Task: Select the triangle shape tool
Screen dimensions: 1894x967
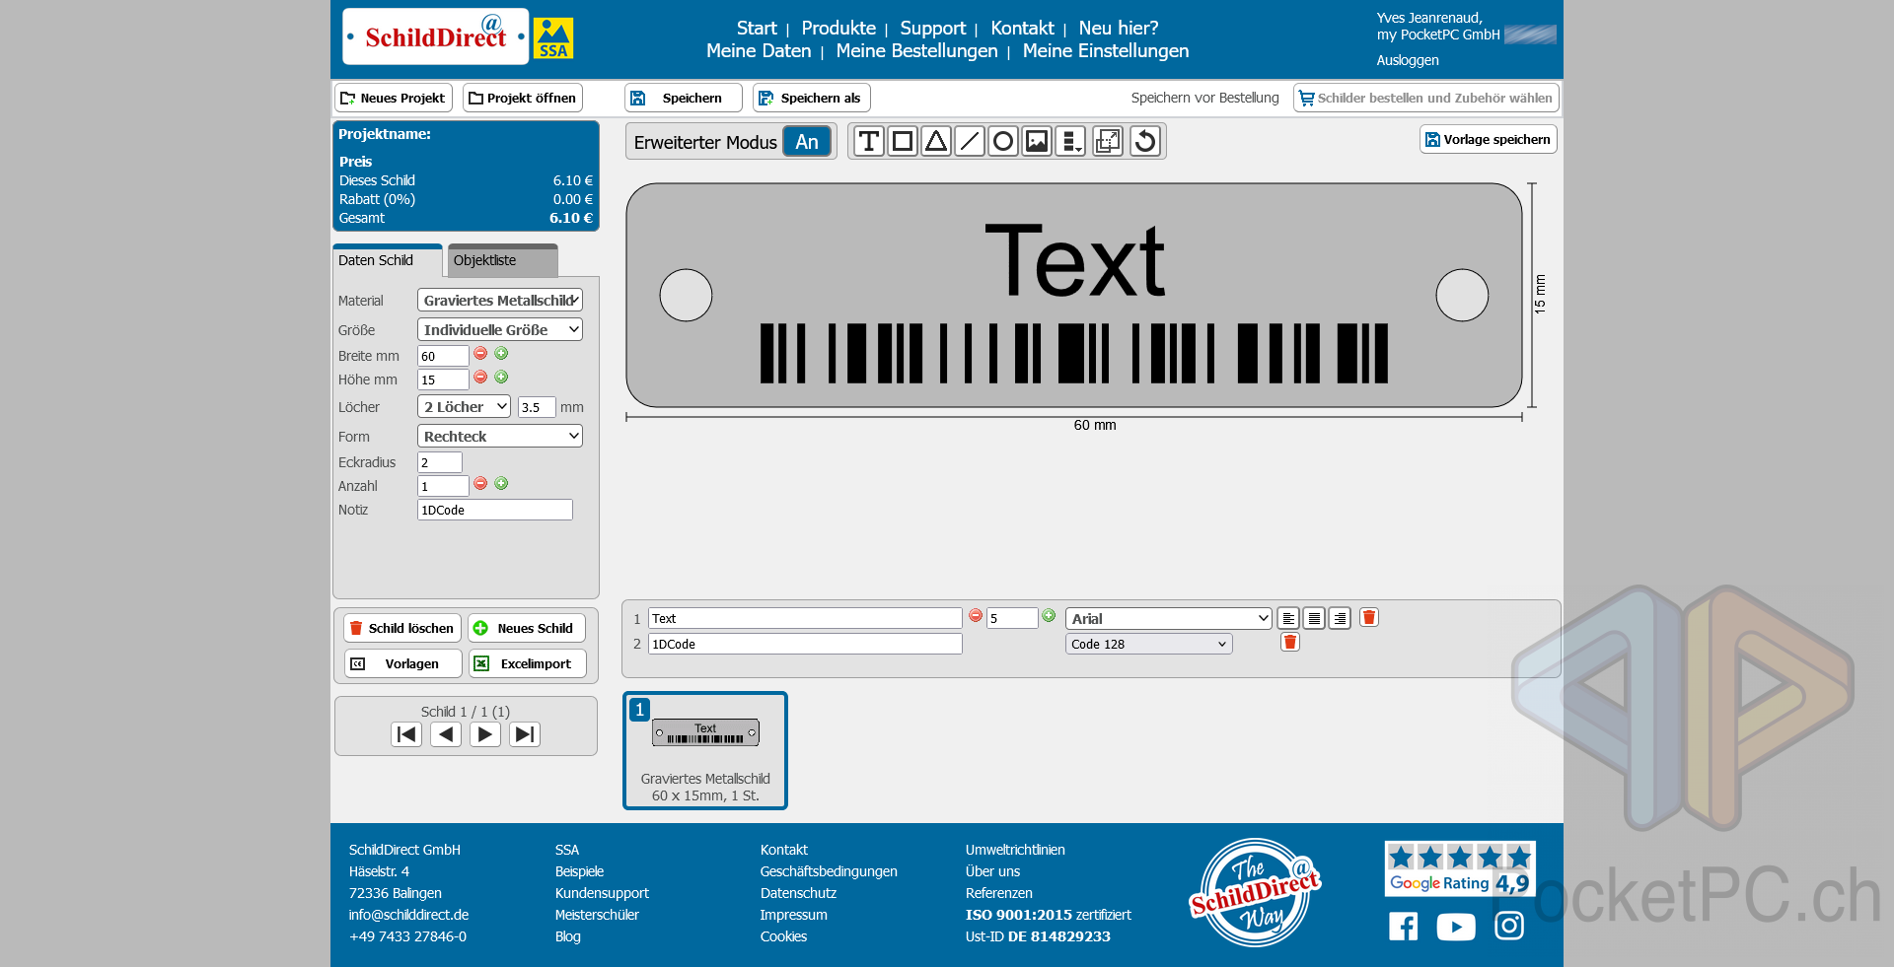Action: (936, 141)
